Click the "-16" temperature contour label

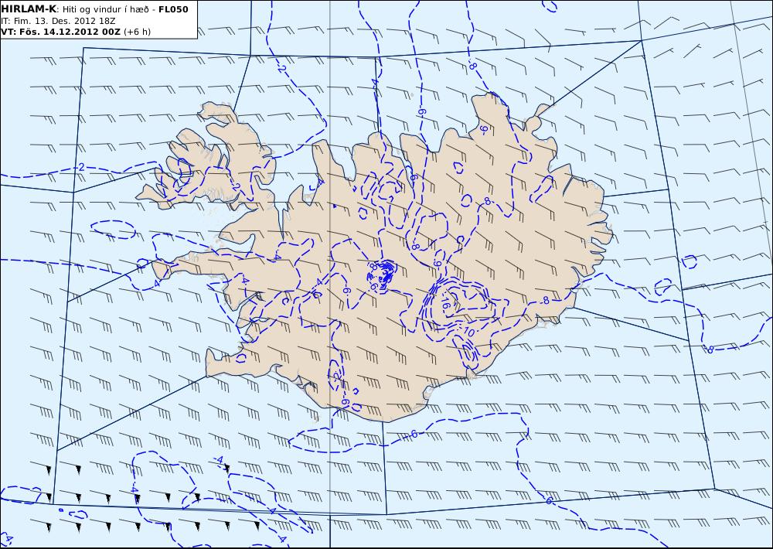click(x=444, y=302)
